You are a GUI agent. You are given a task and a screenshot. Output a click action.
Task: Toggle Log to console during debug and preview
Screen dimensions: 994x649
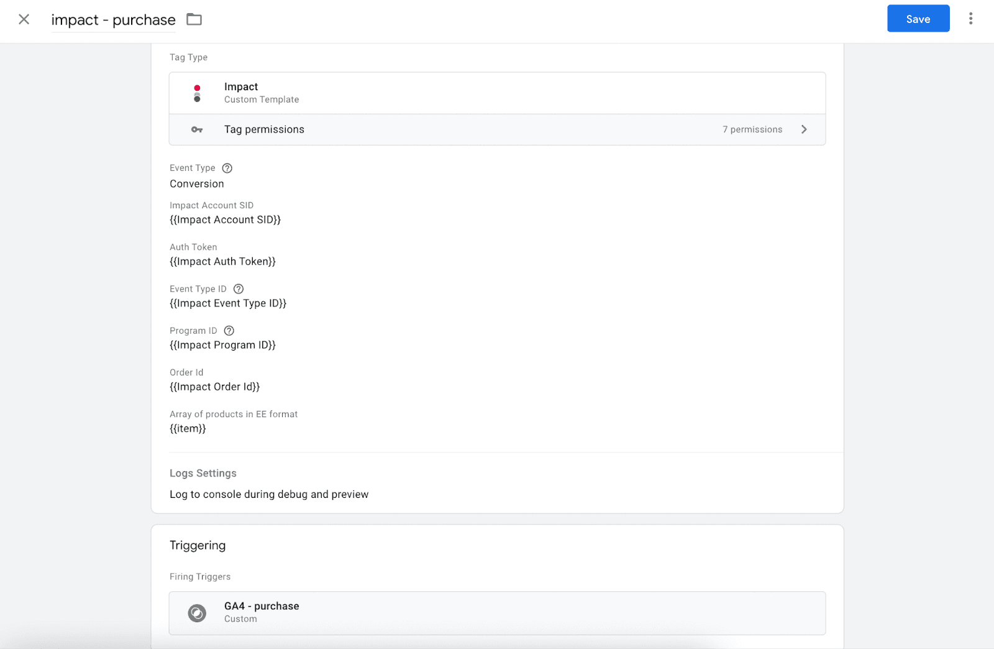pos(269,494)
